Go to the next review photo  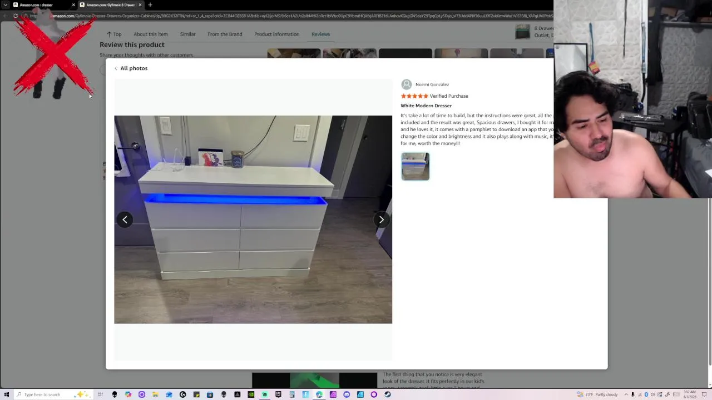(381, 219)
